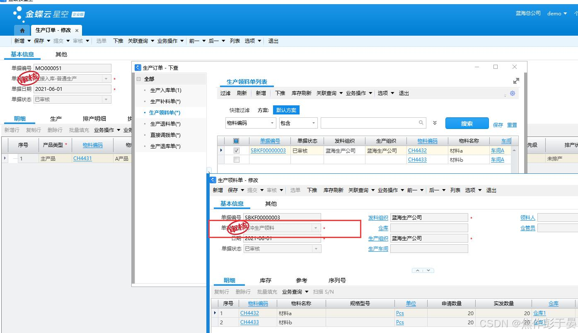
Task: Open 选项 dropdown in 生产领料单列表 toolbar
Action: tap(392, 93)
